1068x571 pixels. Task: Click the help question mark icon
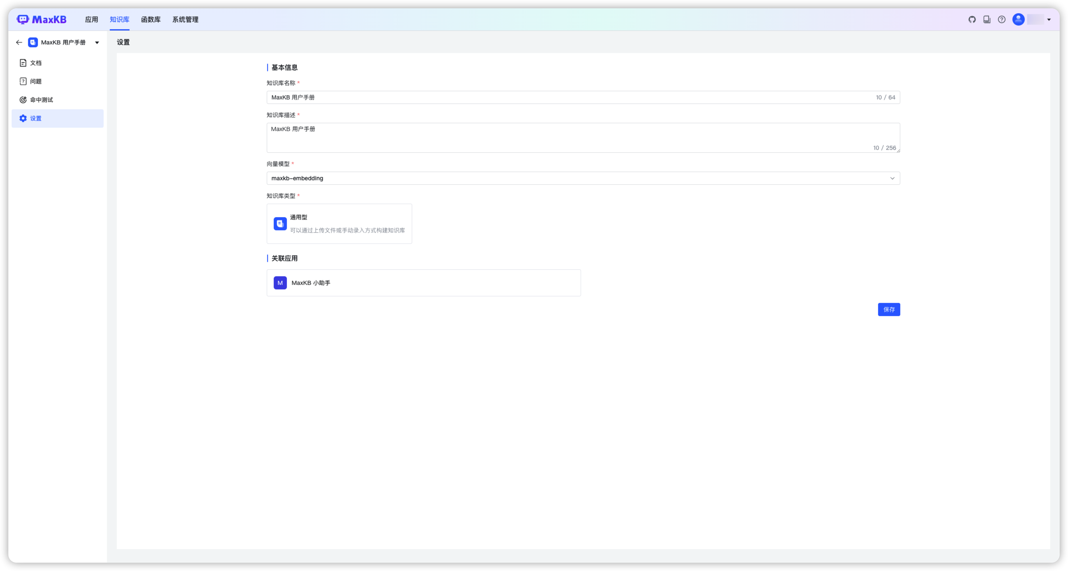tap(1002, 19)
